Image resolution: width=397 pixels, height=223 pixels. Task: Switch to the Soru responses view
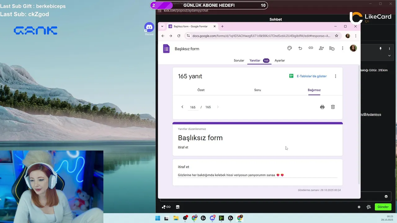(x=258, y=90)
